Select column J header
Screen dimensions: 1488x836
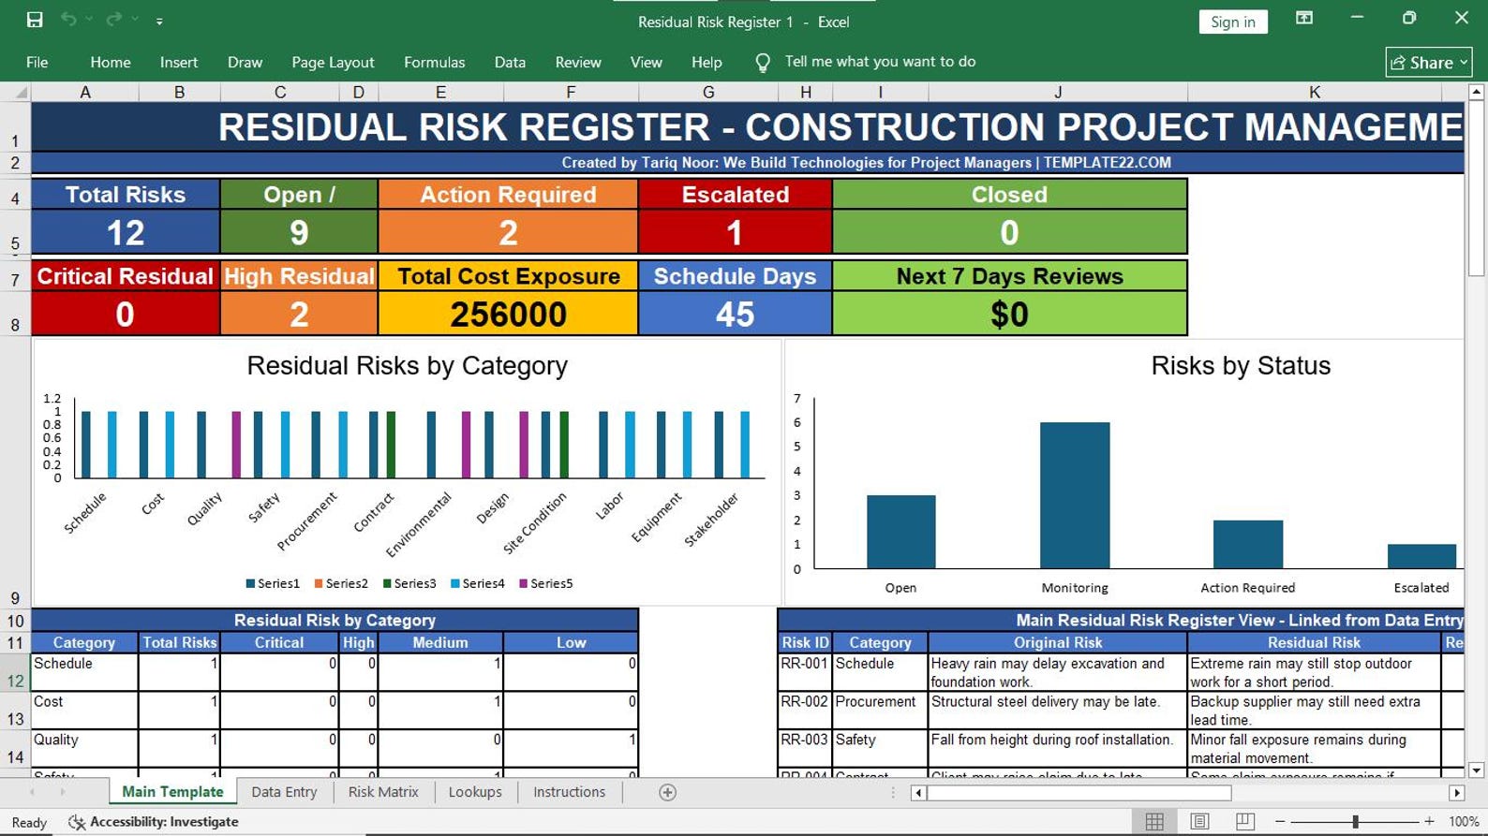1058,93
